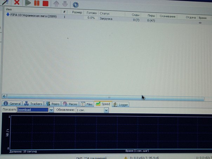Click the blue download arrow beside FIFA 10
The height and width of the screenshot is (159, 212).
coord(8,14)
